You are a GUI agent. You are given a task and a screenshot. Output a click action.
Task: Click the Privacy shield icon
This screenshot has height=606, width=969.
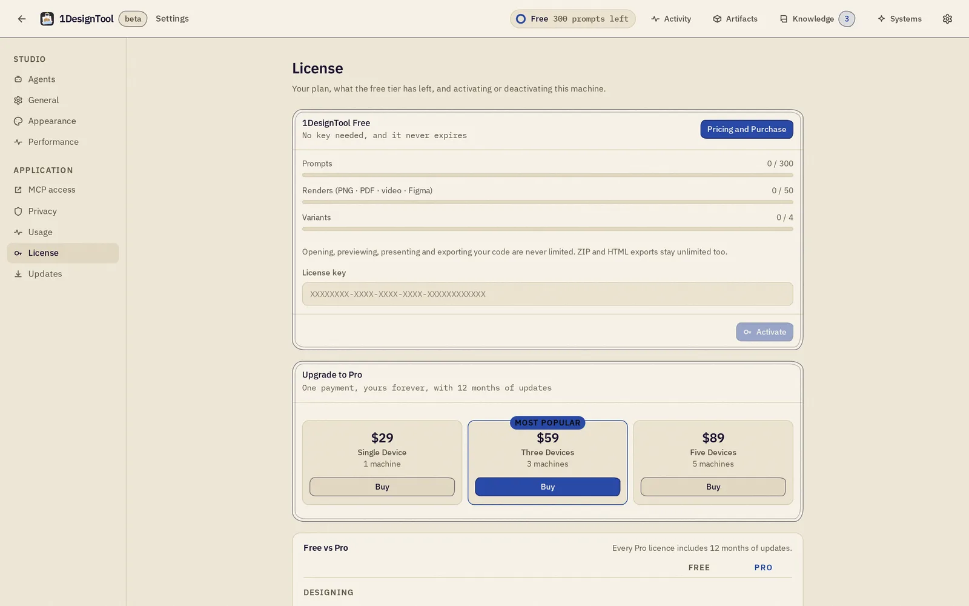tap(18, 211)
